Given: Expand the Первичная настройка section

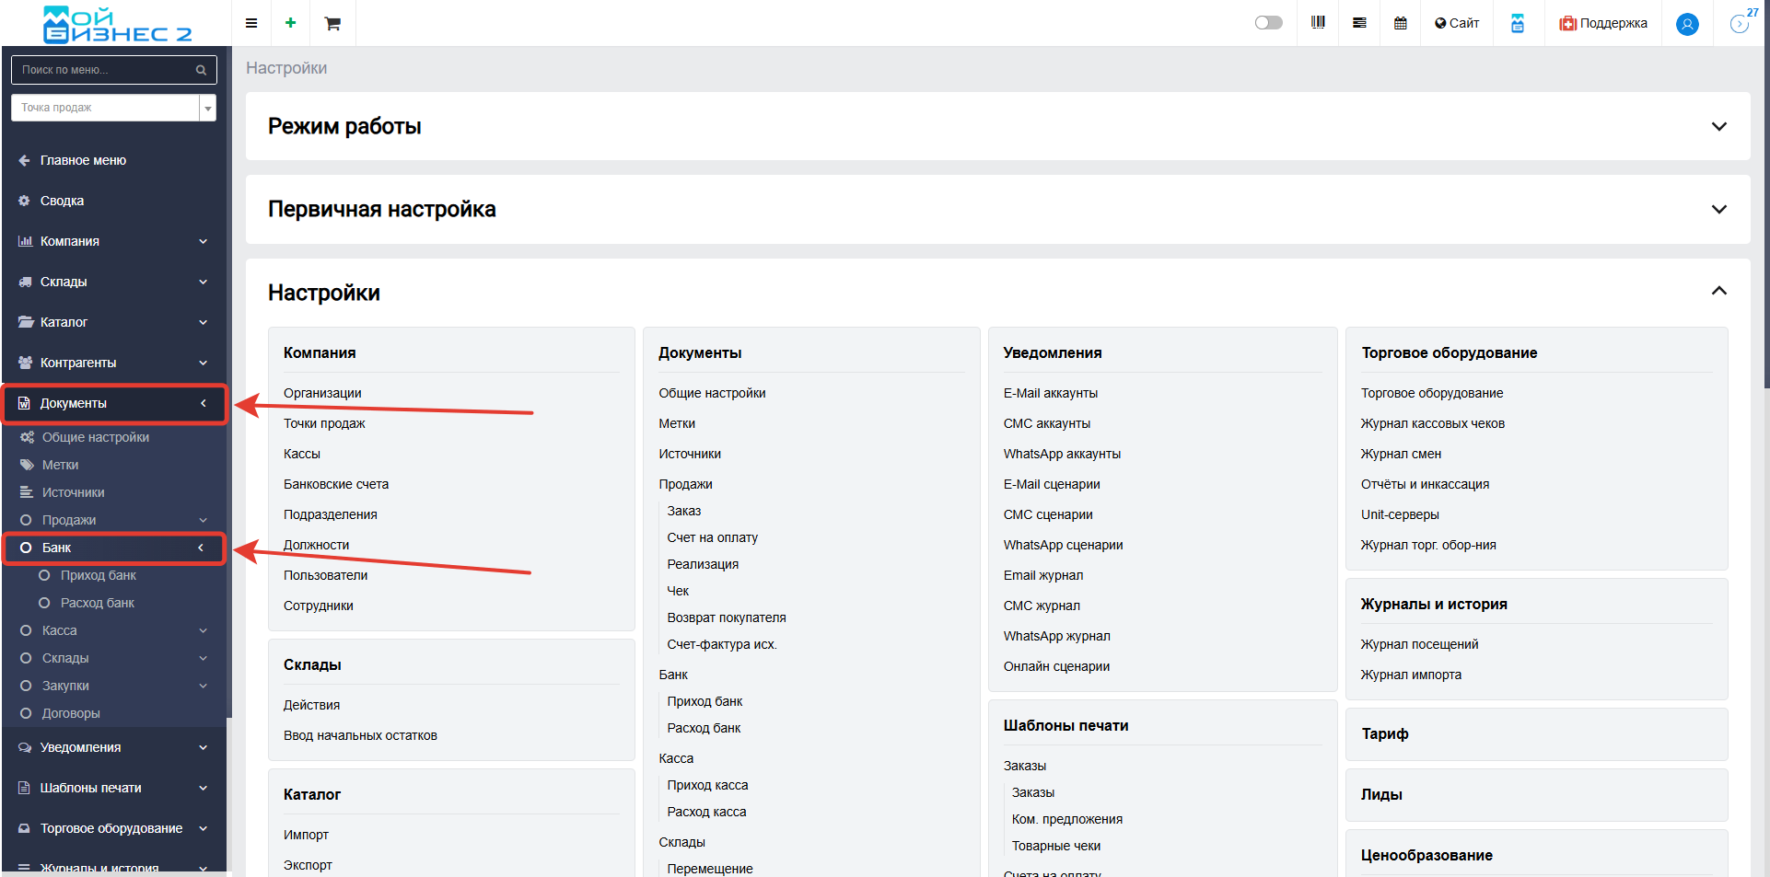Looking at the screenshot, I should [x=1718, y=209].
